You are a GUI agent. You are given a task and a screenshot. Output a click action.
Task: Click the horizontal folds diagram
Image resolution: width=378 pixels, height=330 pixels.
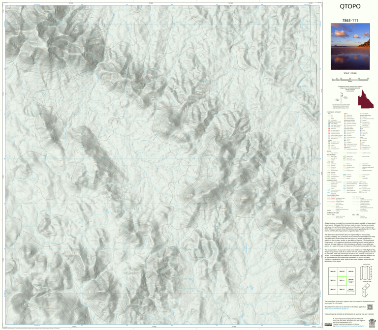[366, 273]
